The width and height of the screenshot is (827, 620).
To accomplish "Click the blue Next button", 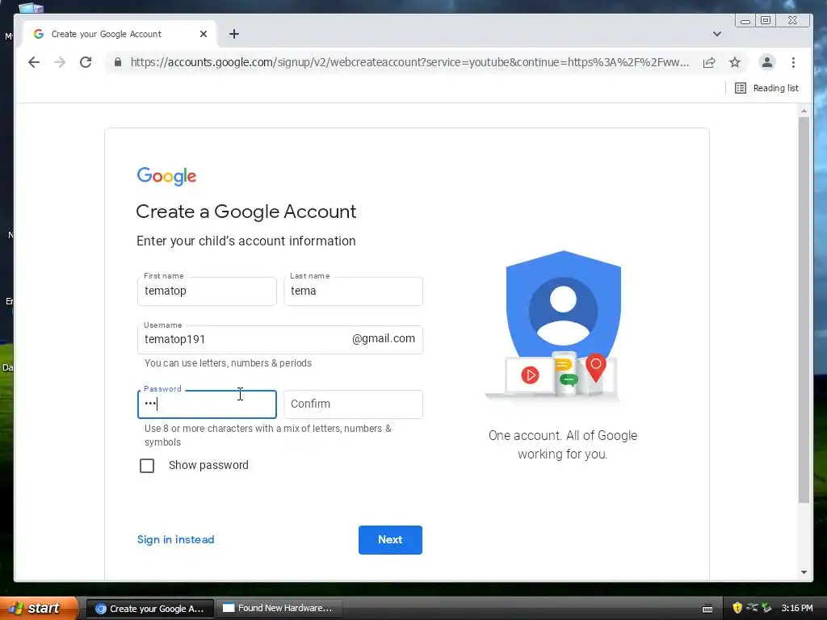I will (390, 540).
